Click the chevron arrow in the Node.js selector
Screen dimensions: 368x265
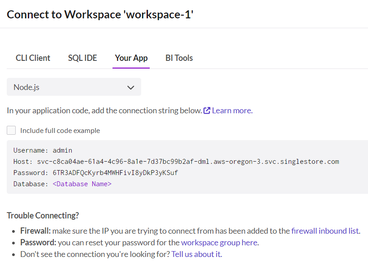[x=130, y=87]
